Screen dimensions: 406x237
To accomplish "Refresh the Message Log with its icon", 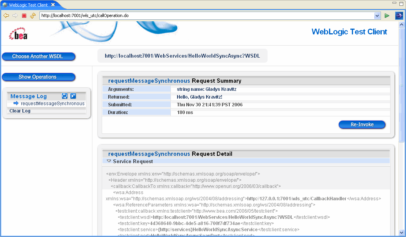I will pos(65,96).
